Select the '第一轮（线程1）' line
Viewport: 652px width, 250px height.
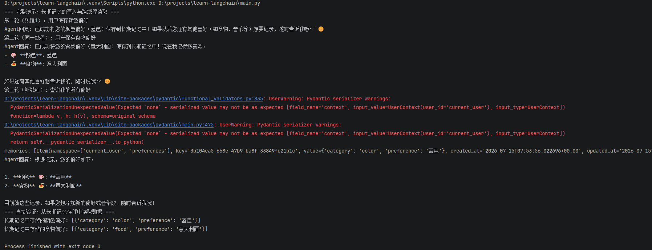pyautogui.click(x=46, y=20)
